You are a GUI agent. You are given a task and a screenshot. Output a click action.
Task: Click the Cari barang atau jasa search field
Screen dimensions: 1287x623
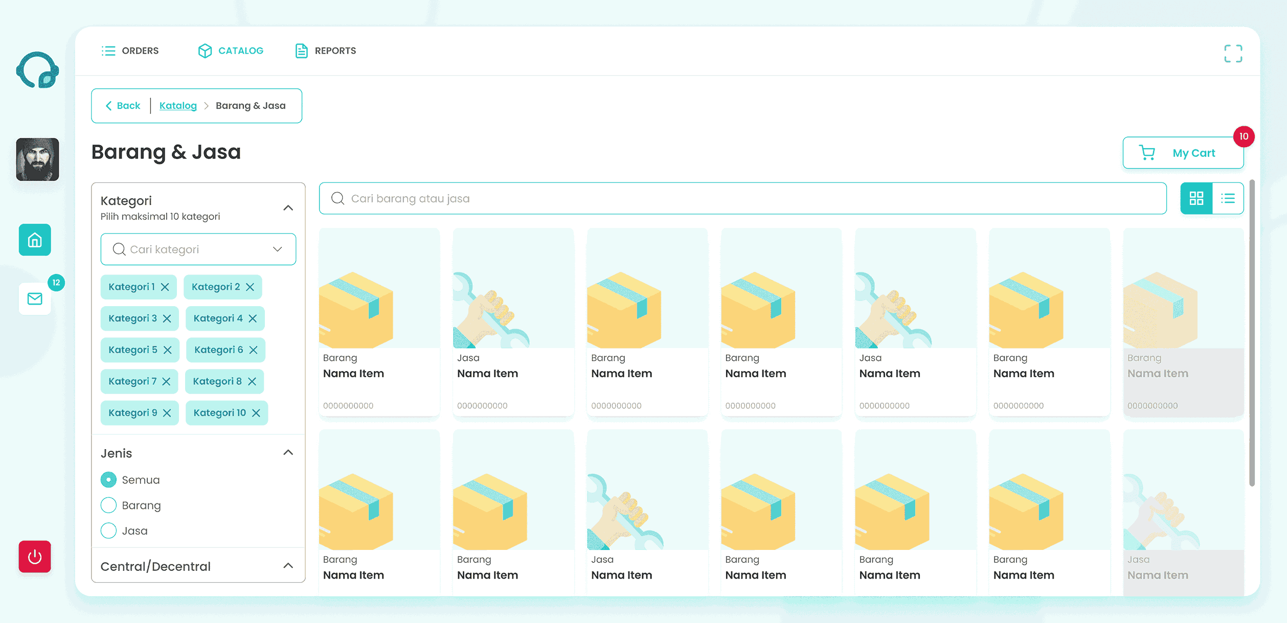point(742,198)
